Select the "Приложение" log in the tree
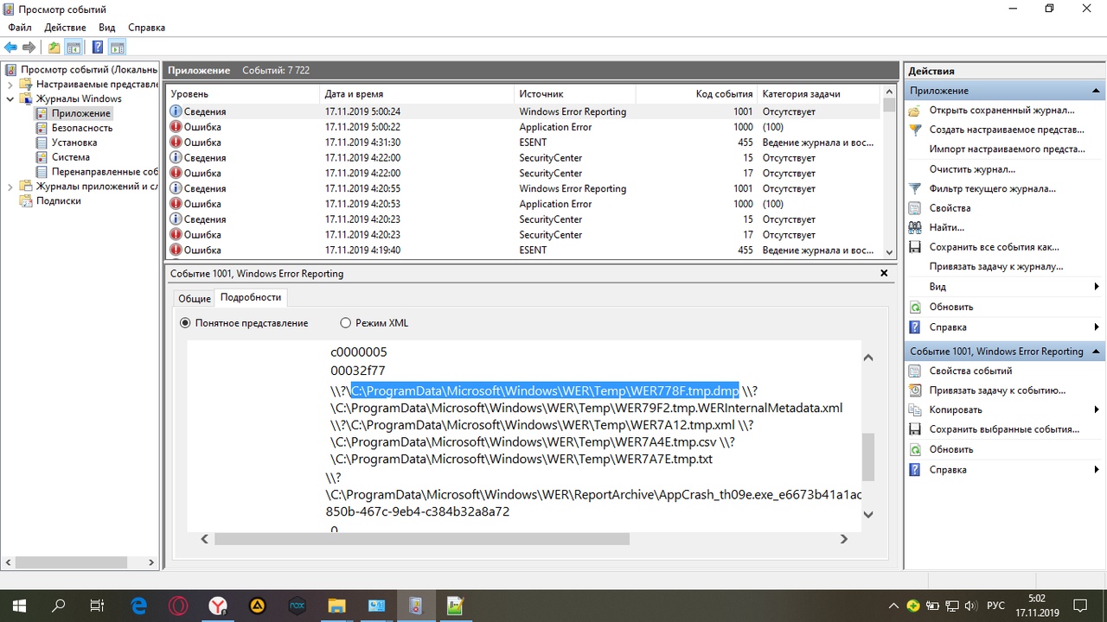 click(80, 113)
